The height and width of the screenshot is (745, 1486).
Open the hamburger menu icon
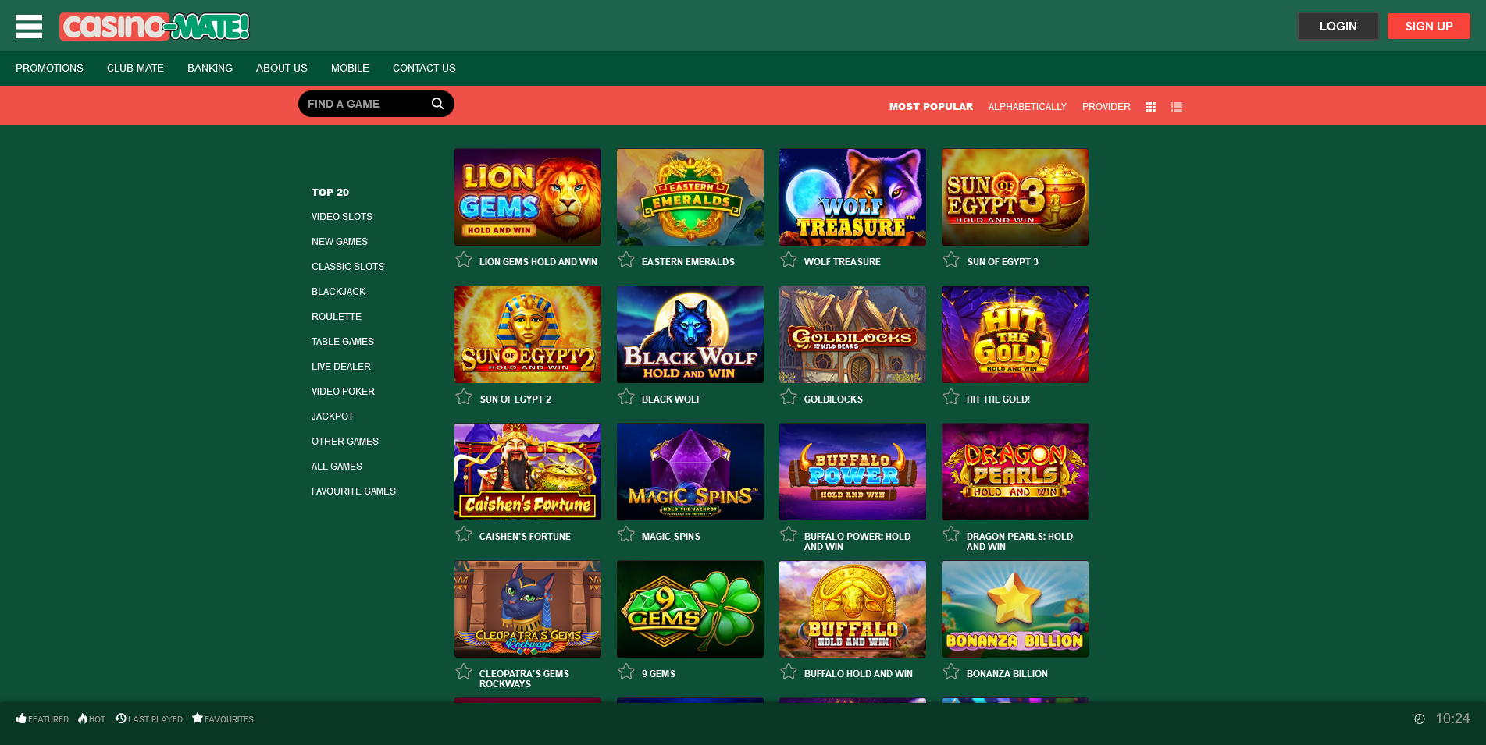click(x=29, y=27)
